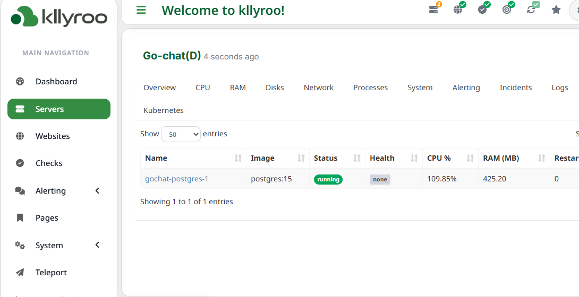Expand the Alerting menu chevron
The image size is (579, 297).
point(98,190)
